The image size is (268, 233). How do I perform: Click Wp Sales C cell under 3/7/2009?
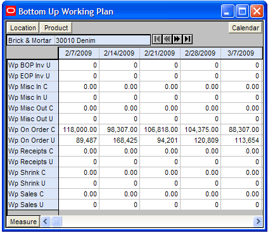(241, 194)
